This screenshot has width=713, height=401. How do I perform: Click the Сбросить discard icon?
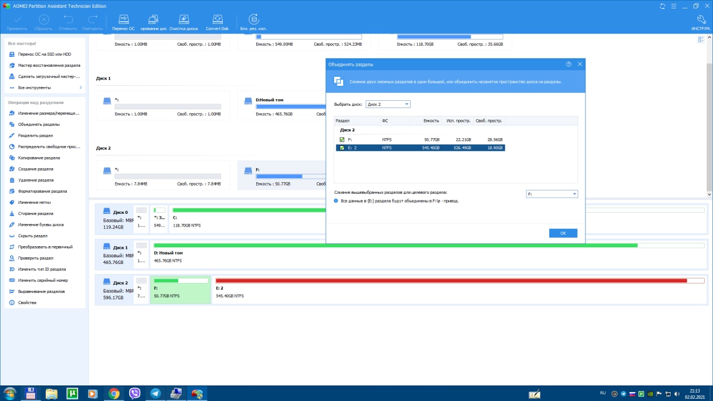pyautogui.click(x=43, y=22)
